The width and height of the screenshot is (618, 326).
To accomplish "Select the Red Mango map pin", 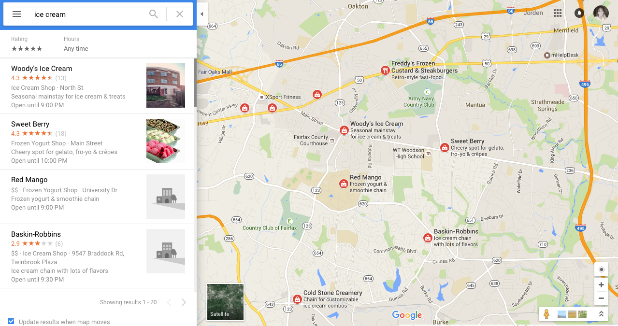I will (x=344, y=184).
